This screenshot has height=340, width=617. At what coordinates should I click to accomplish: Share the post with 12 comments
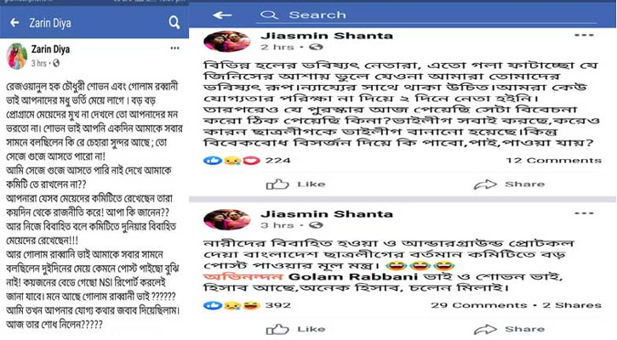point(509,184)
